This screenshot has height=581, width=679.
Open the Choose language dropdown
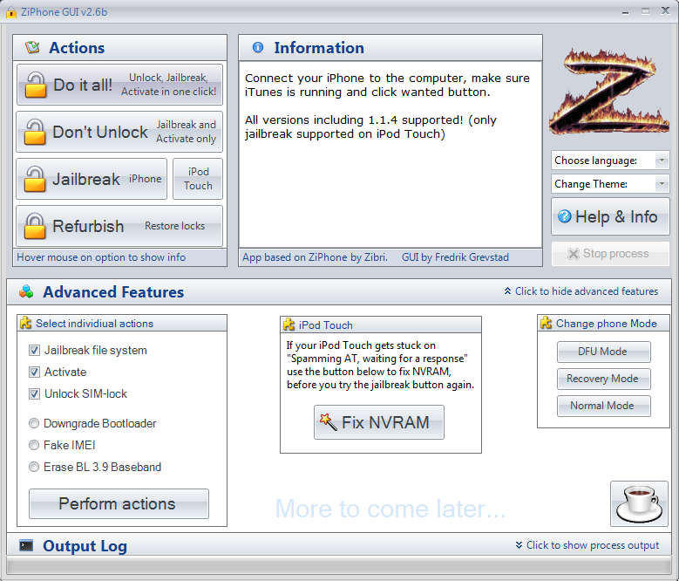click(610, 161)
